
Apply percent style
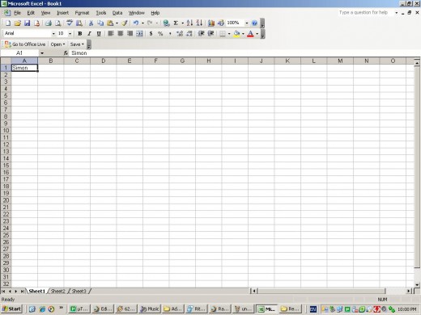click(x=160, y=34)
